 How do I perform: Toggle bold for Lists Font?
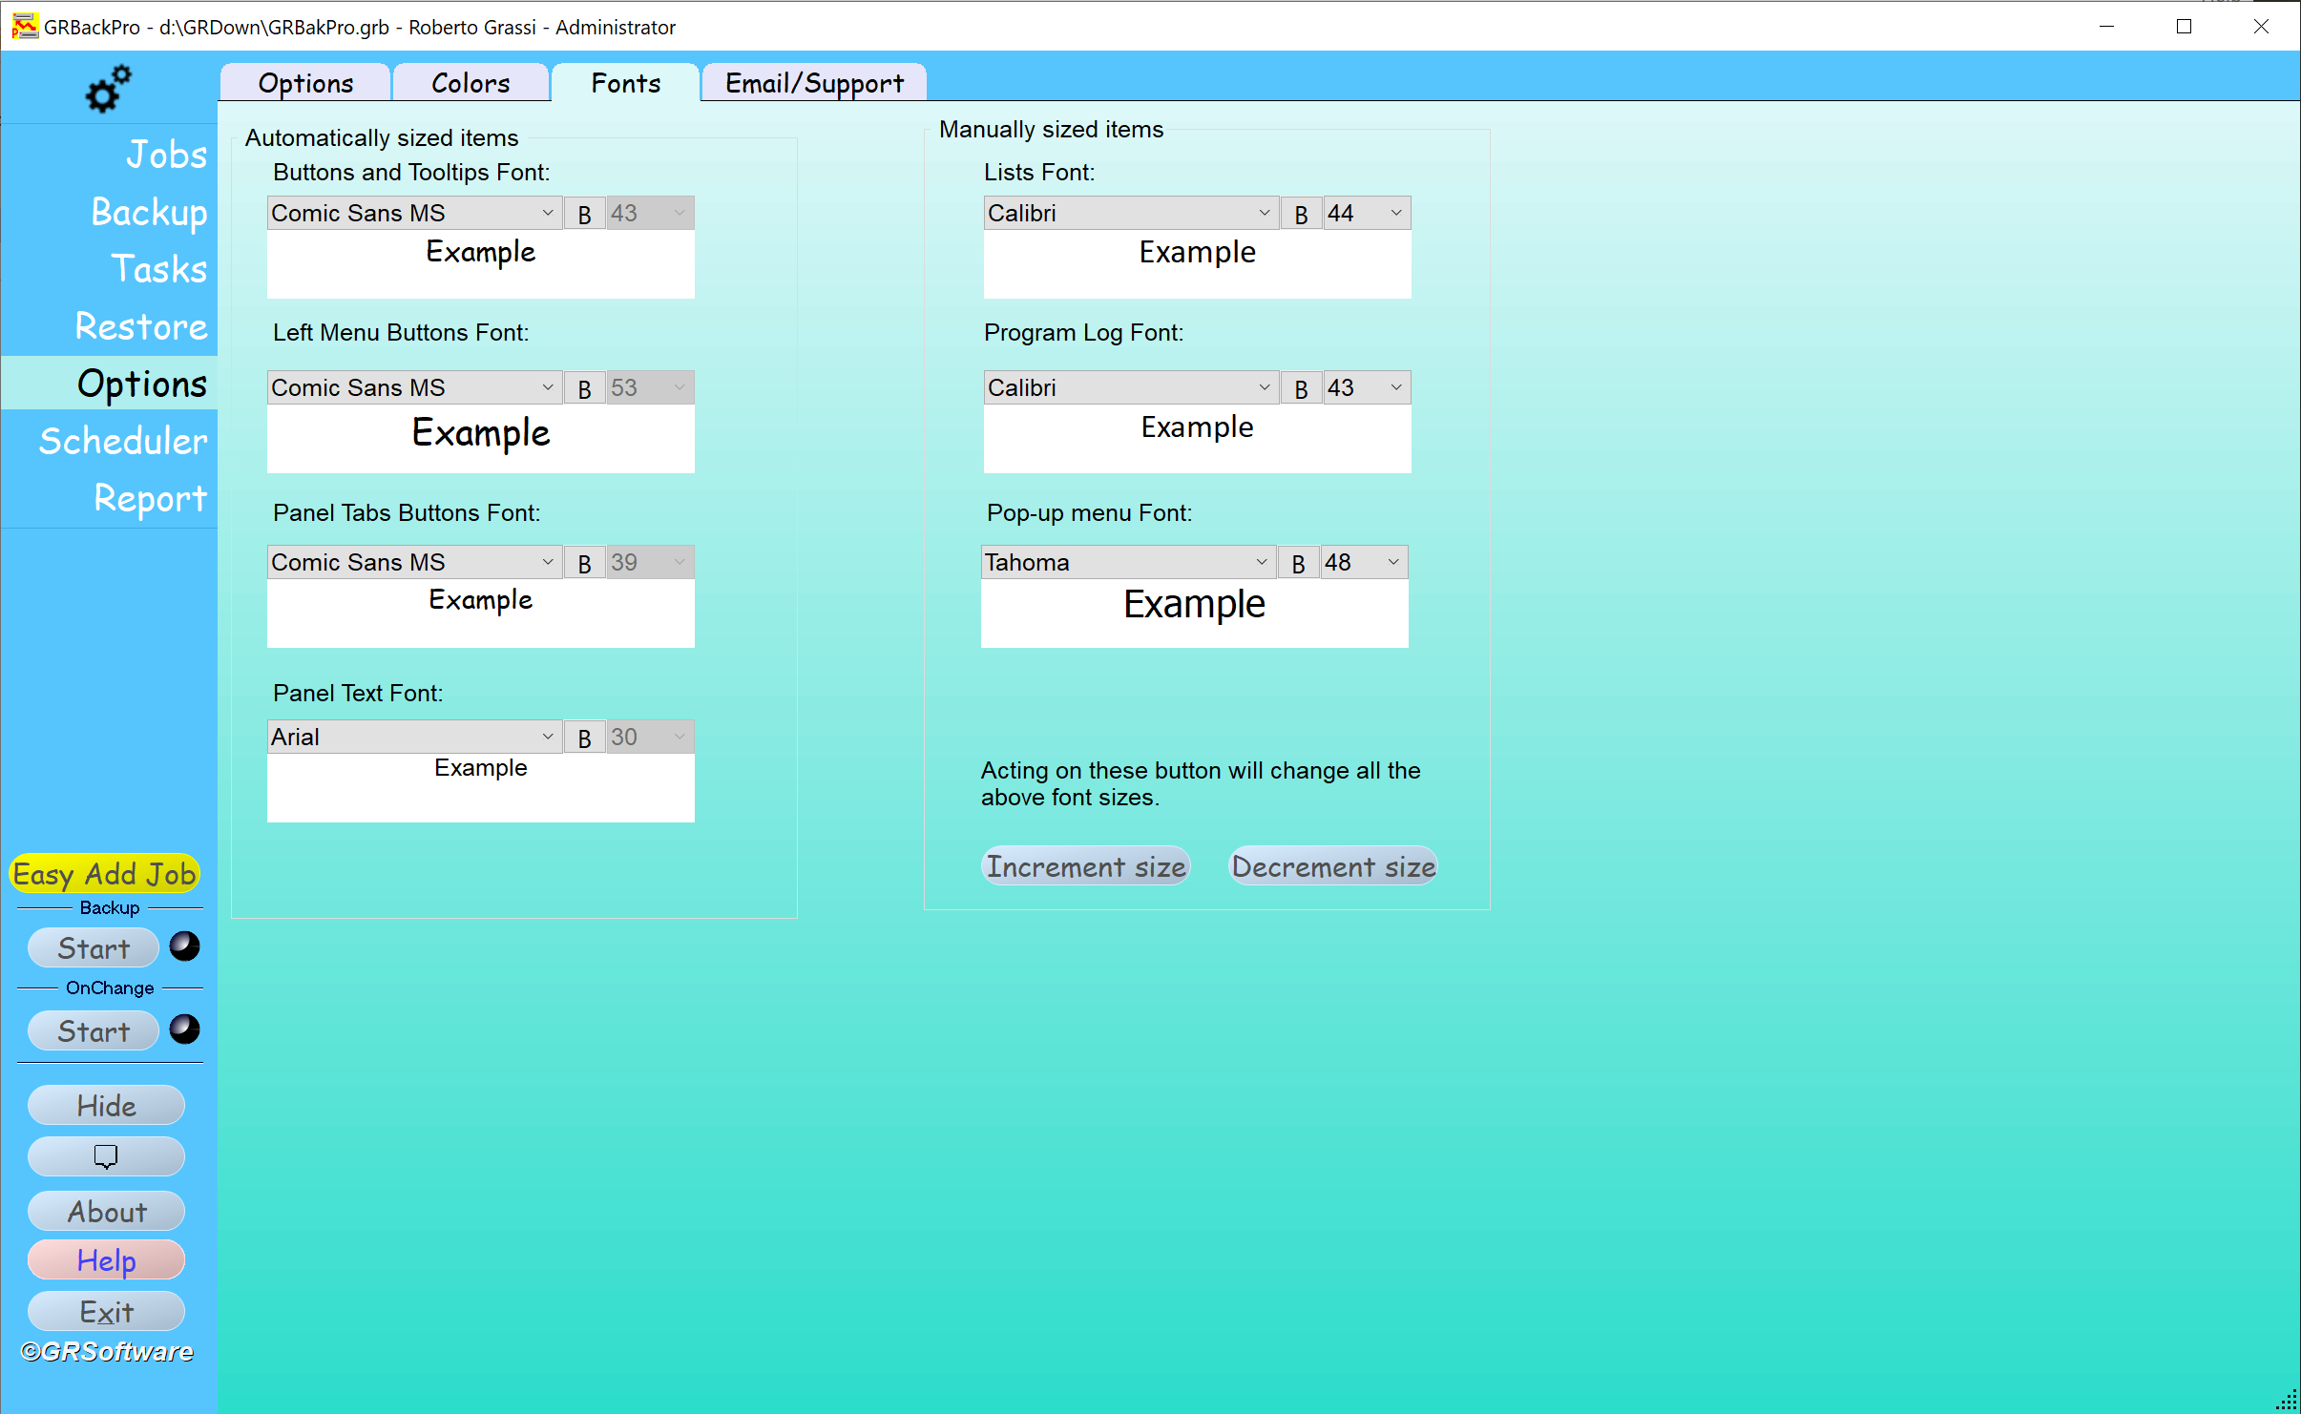(1301, 214)
